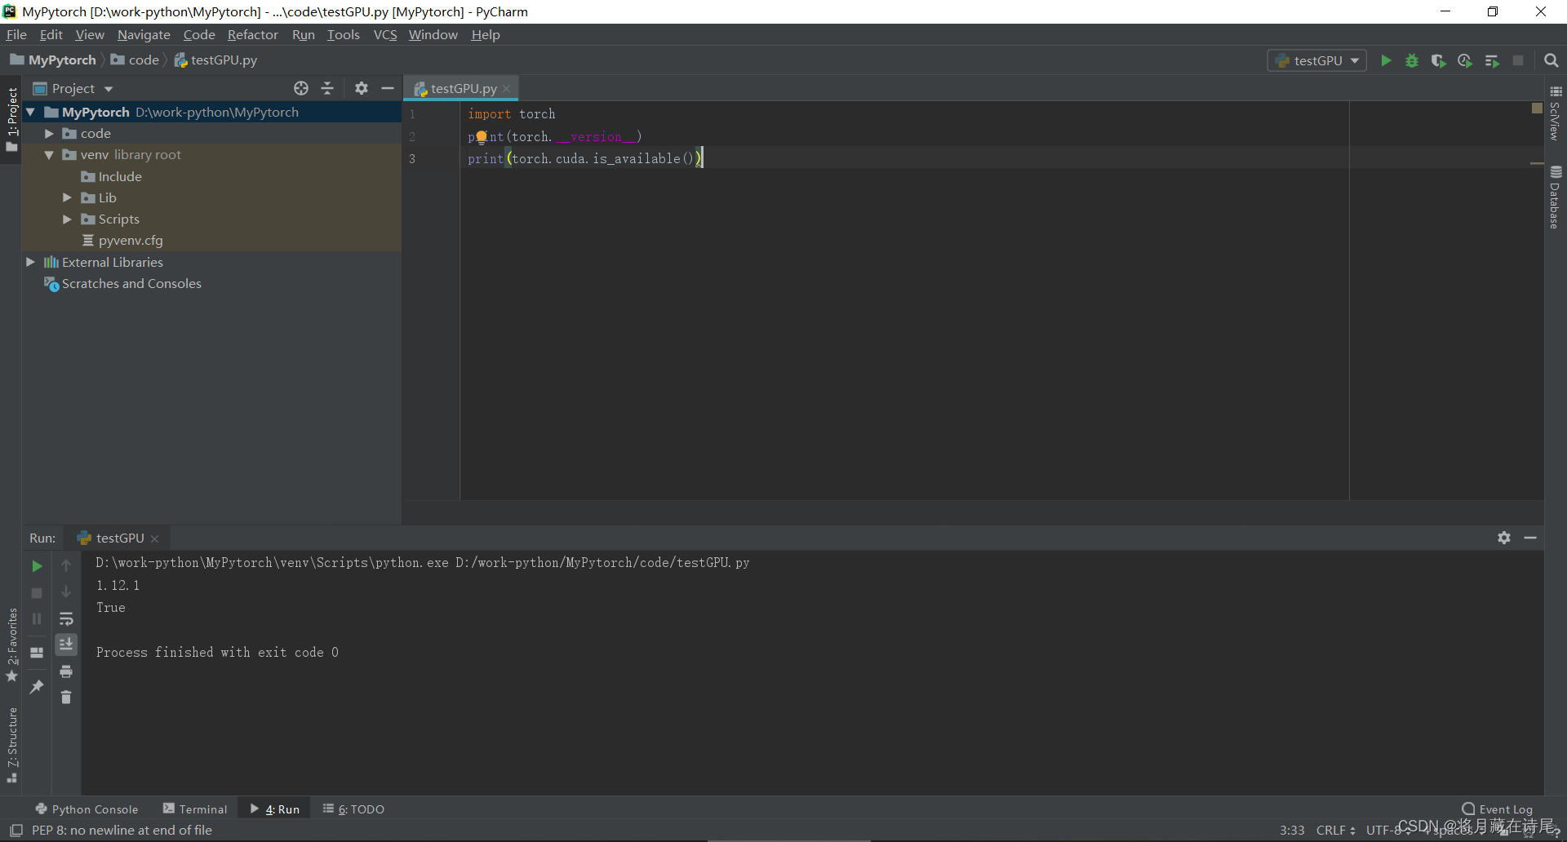Click the up stack trace arrow

tap(66, 565)
